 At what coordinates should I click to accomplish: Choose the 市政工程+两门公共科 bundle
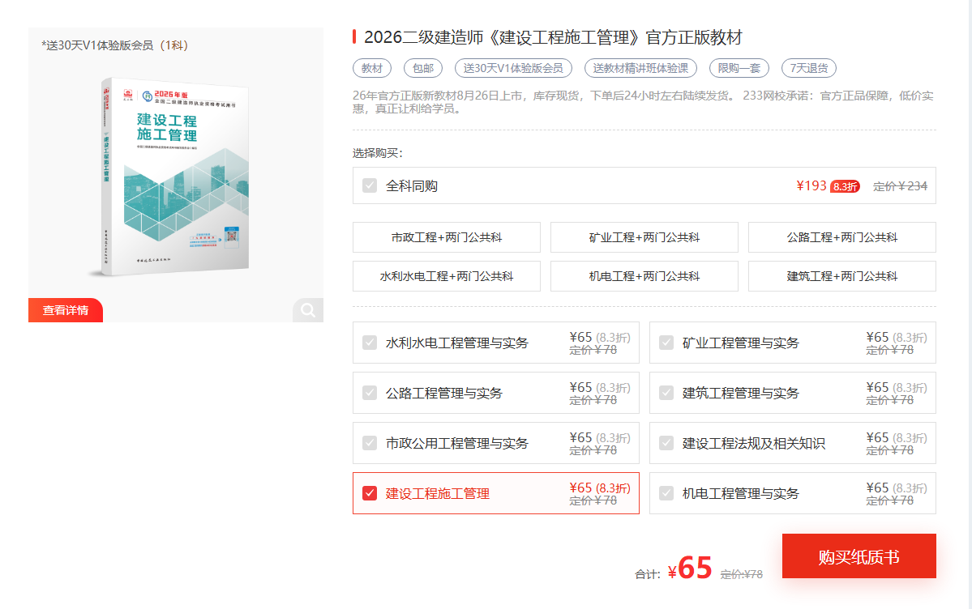447,237
